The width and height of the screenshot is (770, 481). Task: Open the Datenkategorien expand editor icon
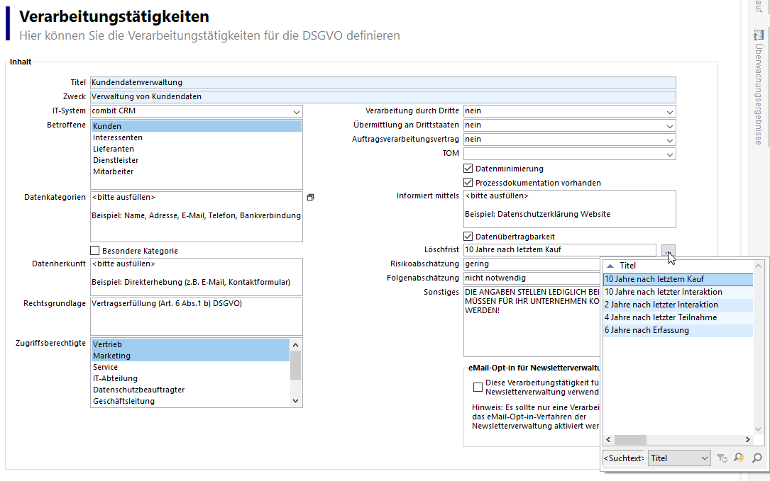(310, 197)
